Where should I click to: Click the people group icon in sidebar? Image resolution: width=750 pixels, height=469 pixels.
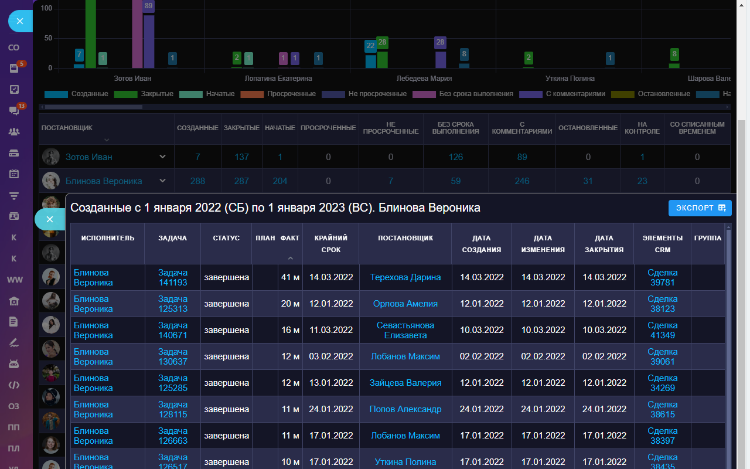point(14,132)
